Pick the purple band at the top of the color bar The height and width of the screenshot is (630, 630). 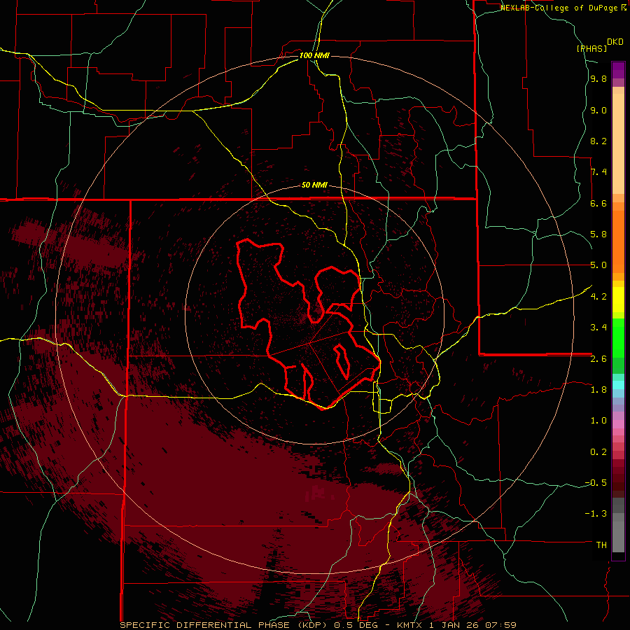click(x=618, y=70)
